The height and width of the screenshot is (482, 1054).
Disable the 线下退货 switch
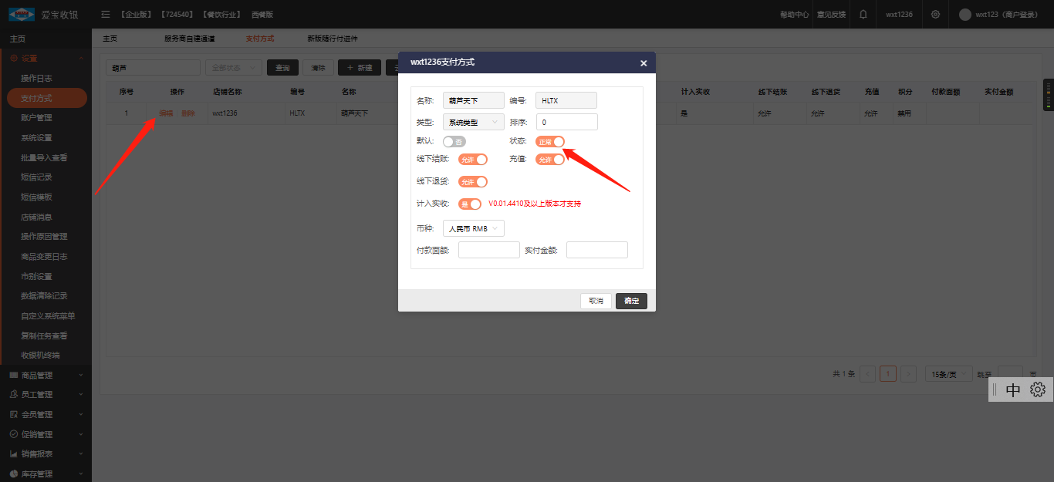473,182
